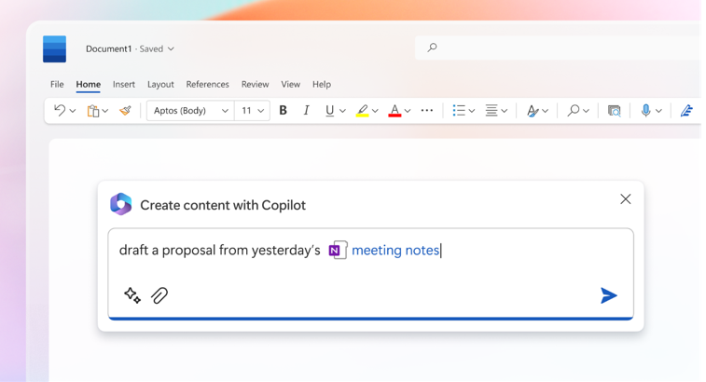This screenshot has height=382, width=706.
Task: Click the Undo icon
Action: click(60, 110)
